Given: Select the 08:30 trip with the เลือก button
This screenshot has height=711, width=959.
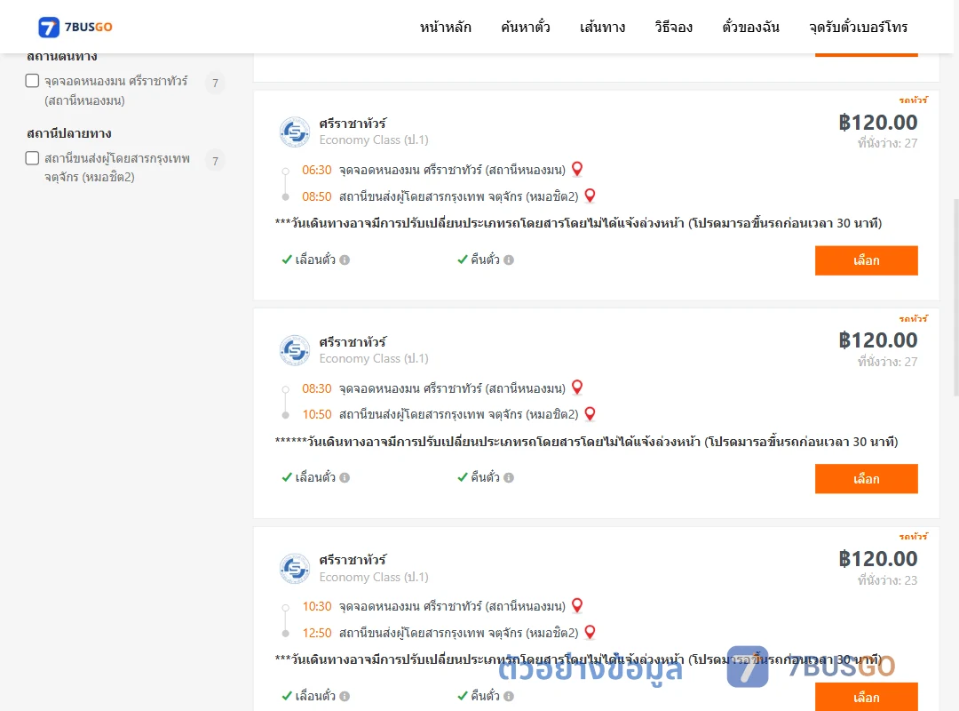Looking at the screenshot, I should point(866,478).
